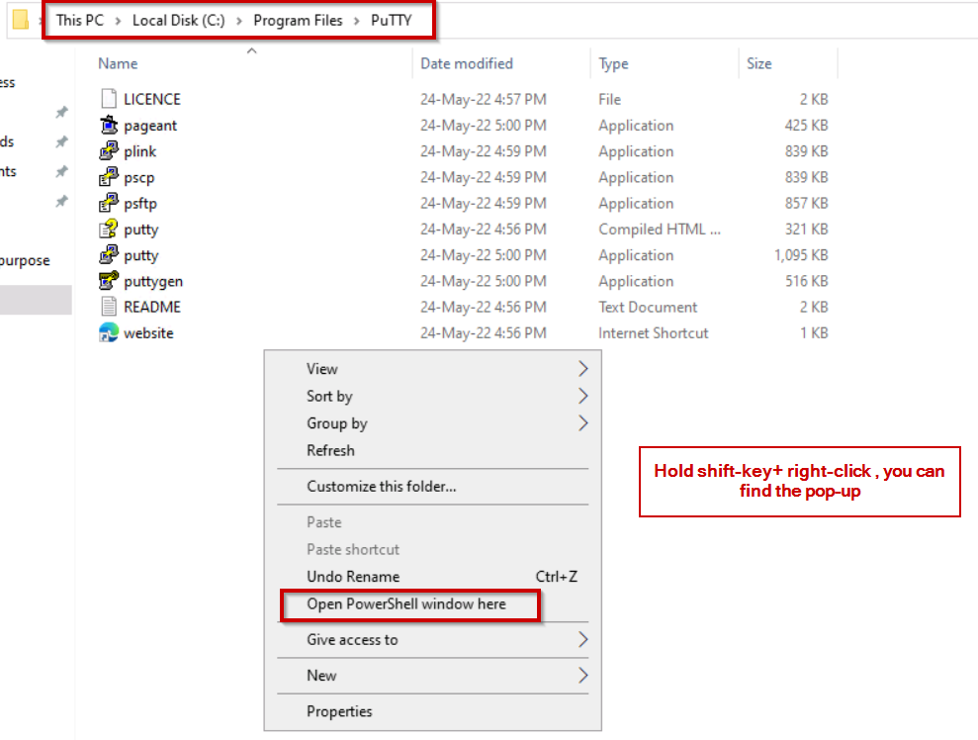
Task: Click the Compiled HTML type cell
Action: [x=660, y=229]
